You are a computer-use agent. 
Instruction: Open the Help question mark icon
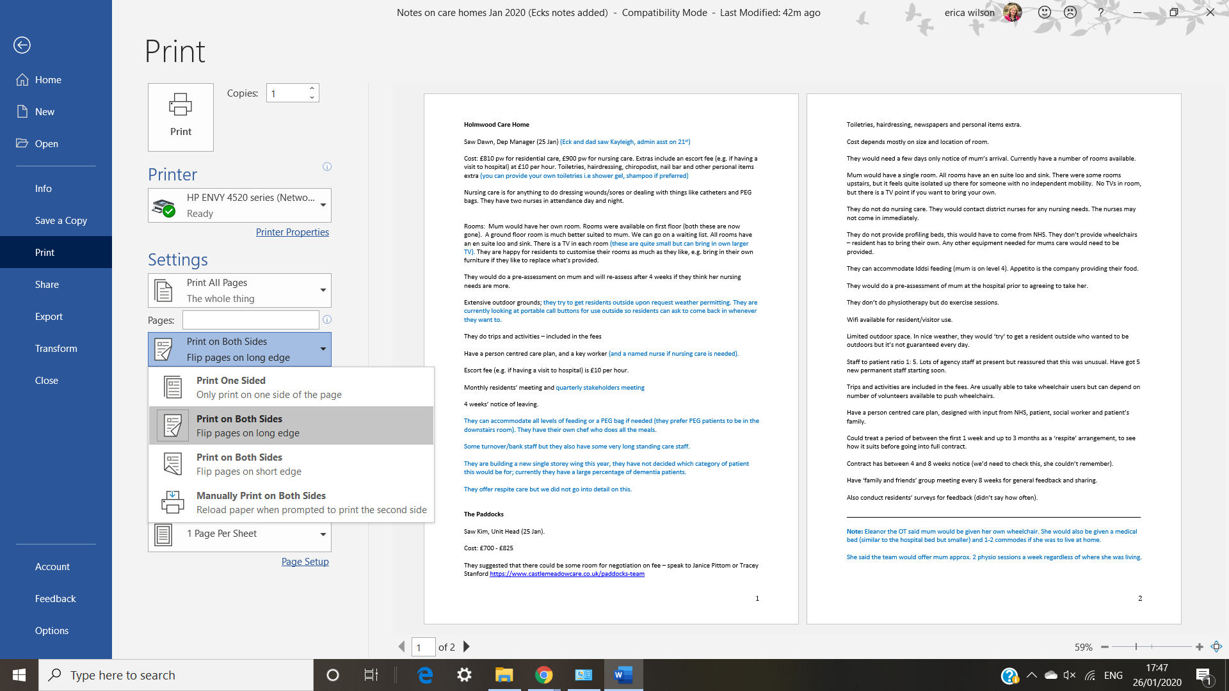click(x=1100, y=12)
